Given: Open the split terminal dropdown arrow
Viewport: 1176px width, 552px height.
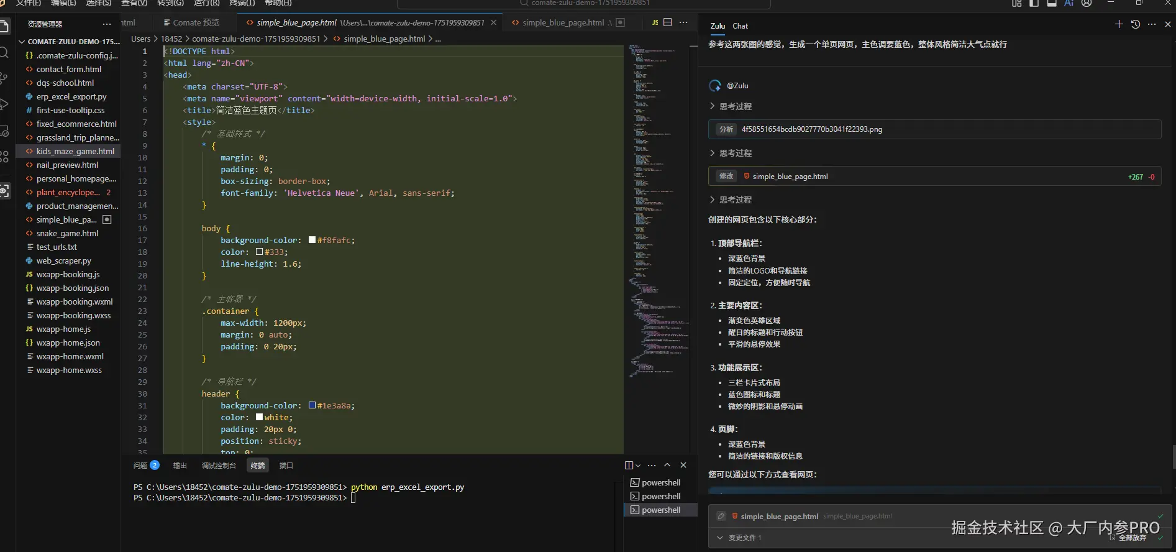Looking at the screenshot, I should click(637, 465).
